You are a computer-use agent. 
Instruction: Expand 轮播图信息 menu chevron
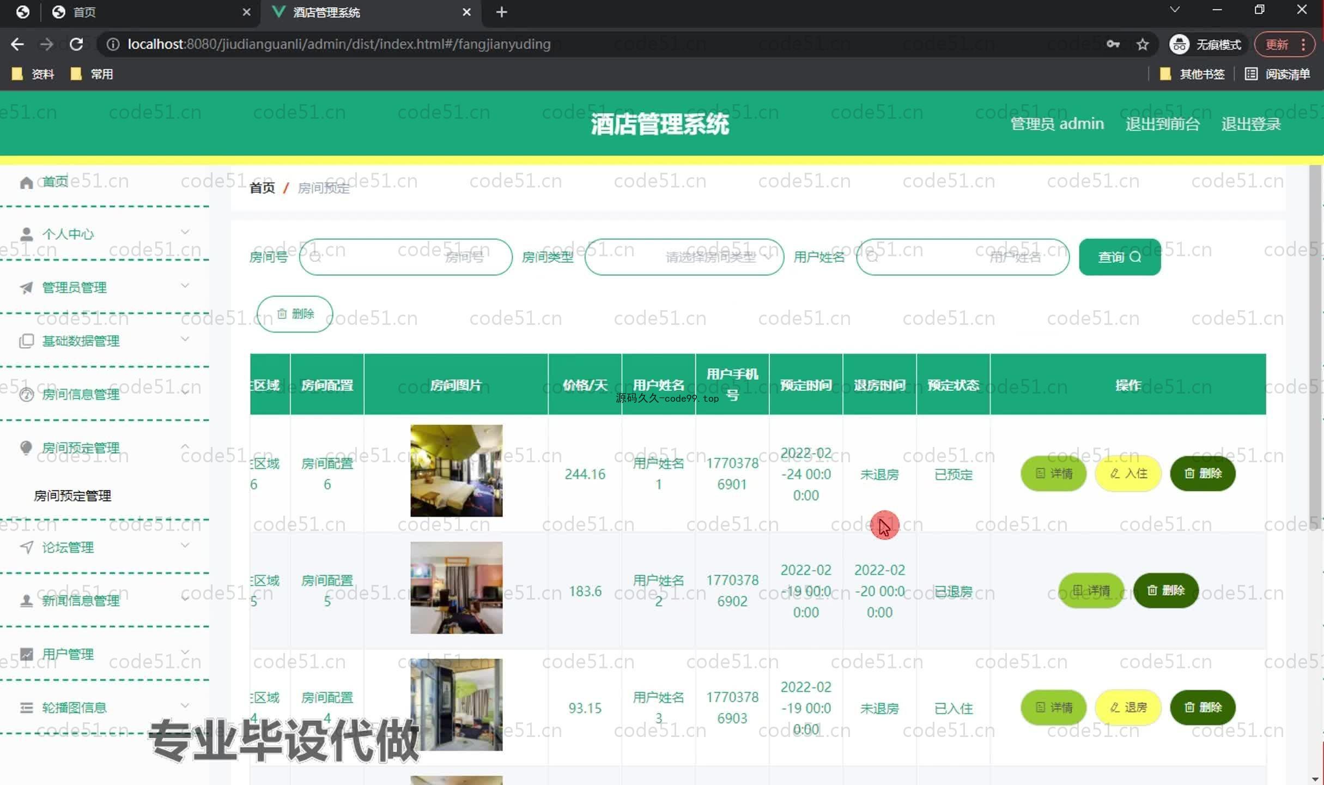pyautogui.click(x=185, y=705)
